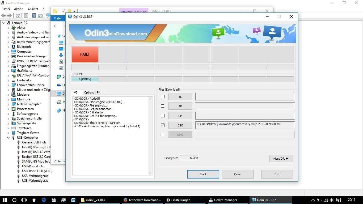Open the Windows Store taskbar icon
Viewport: 363px width, 204px height.
click(x=53, y=200)
